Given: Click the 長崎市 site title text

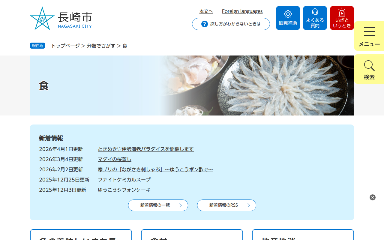Looking at the screenshot, I should (75, 17).
